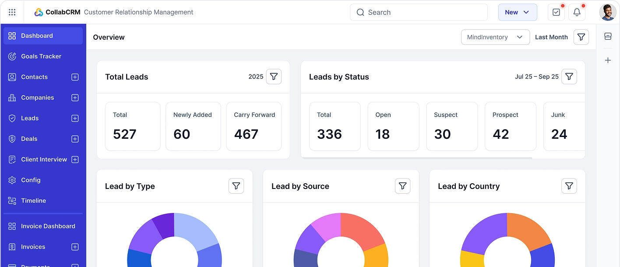Click the archive panel icon on right edge
Screen dimensions: 620x267
608,37
